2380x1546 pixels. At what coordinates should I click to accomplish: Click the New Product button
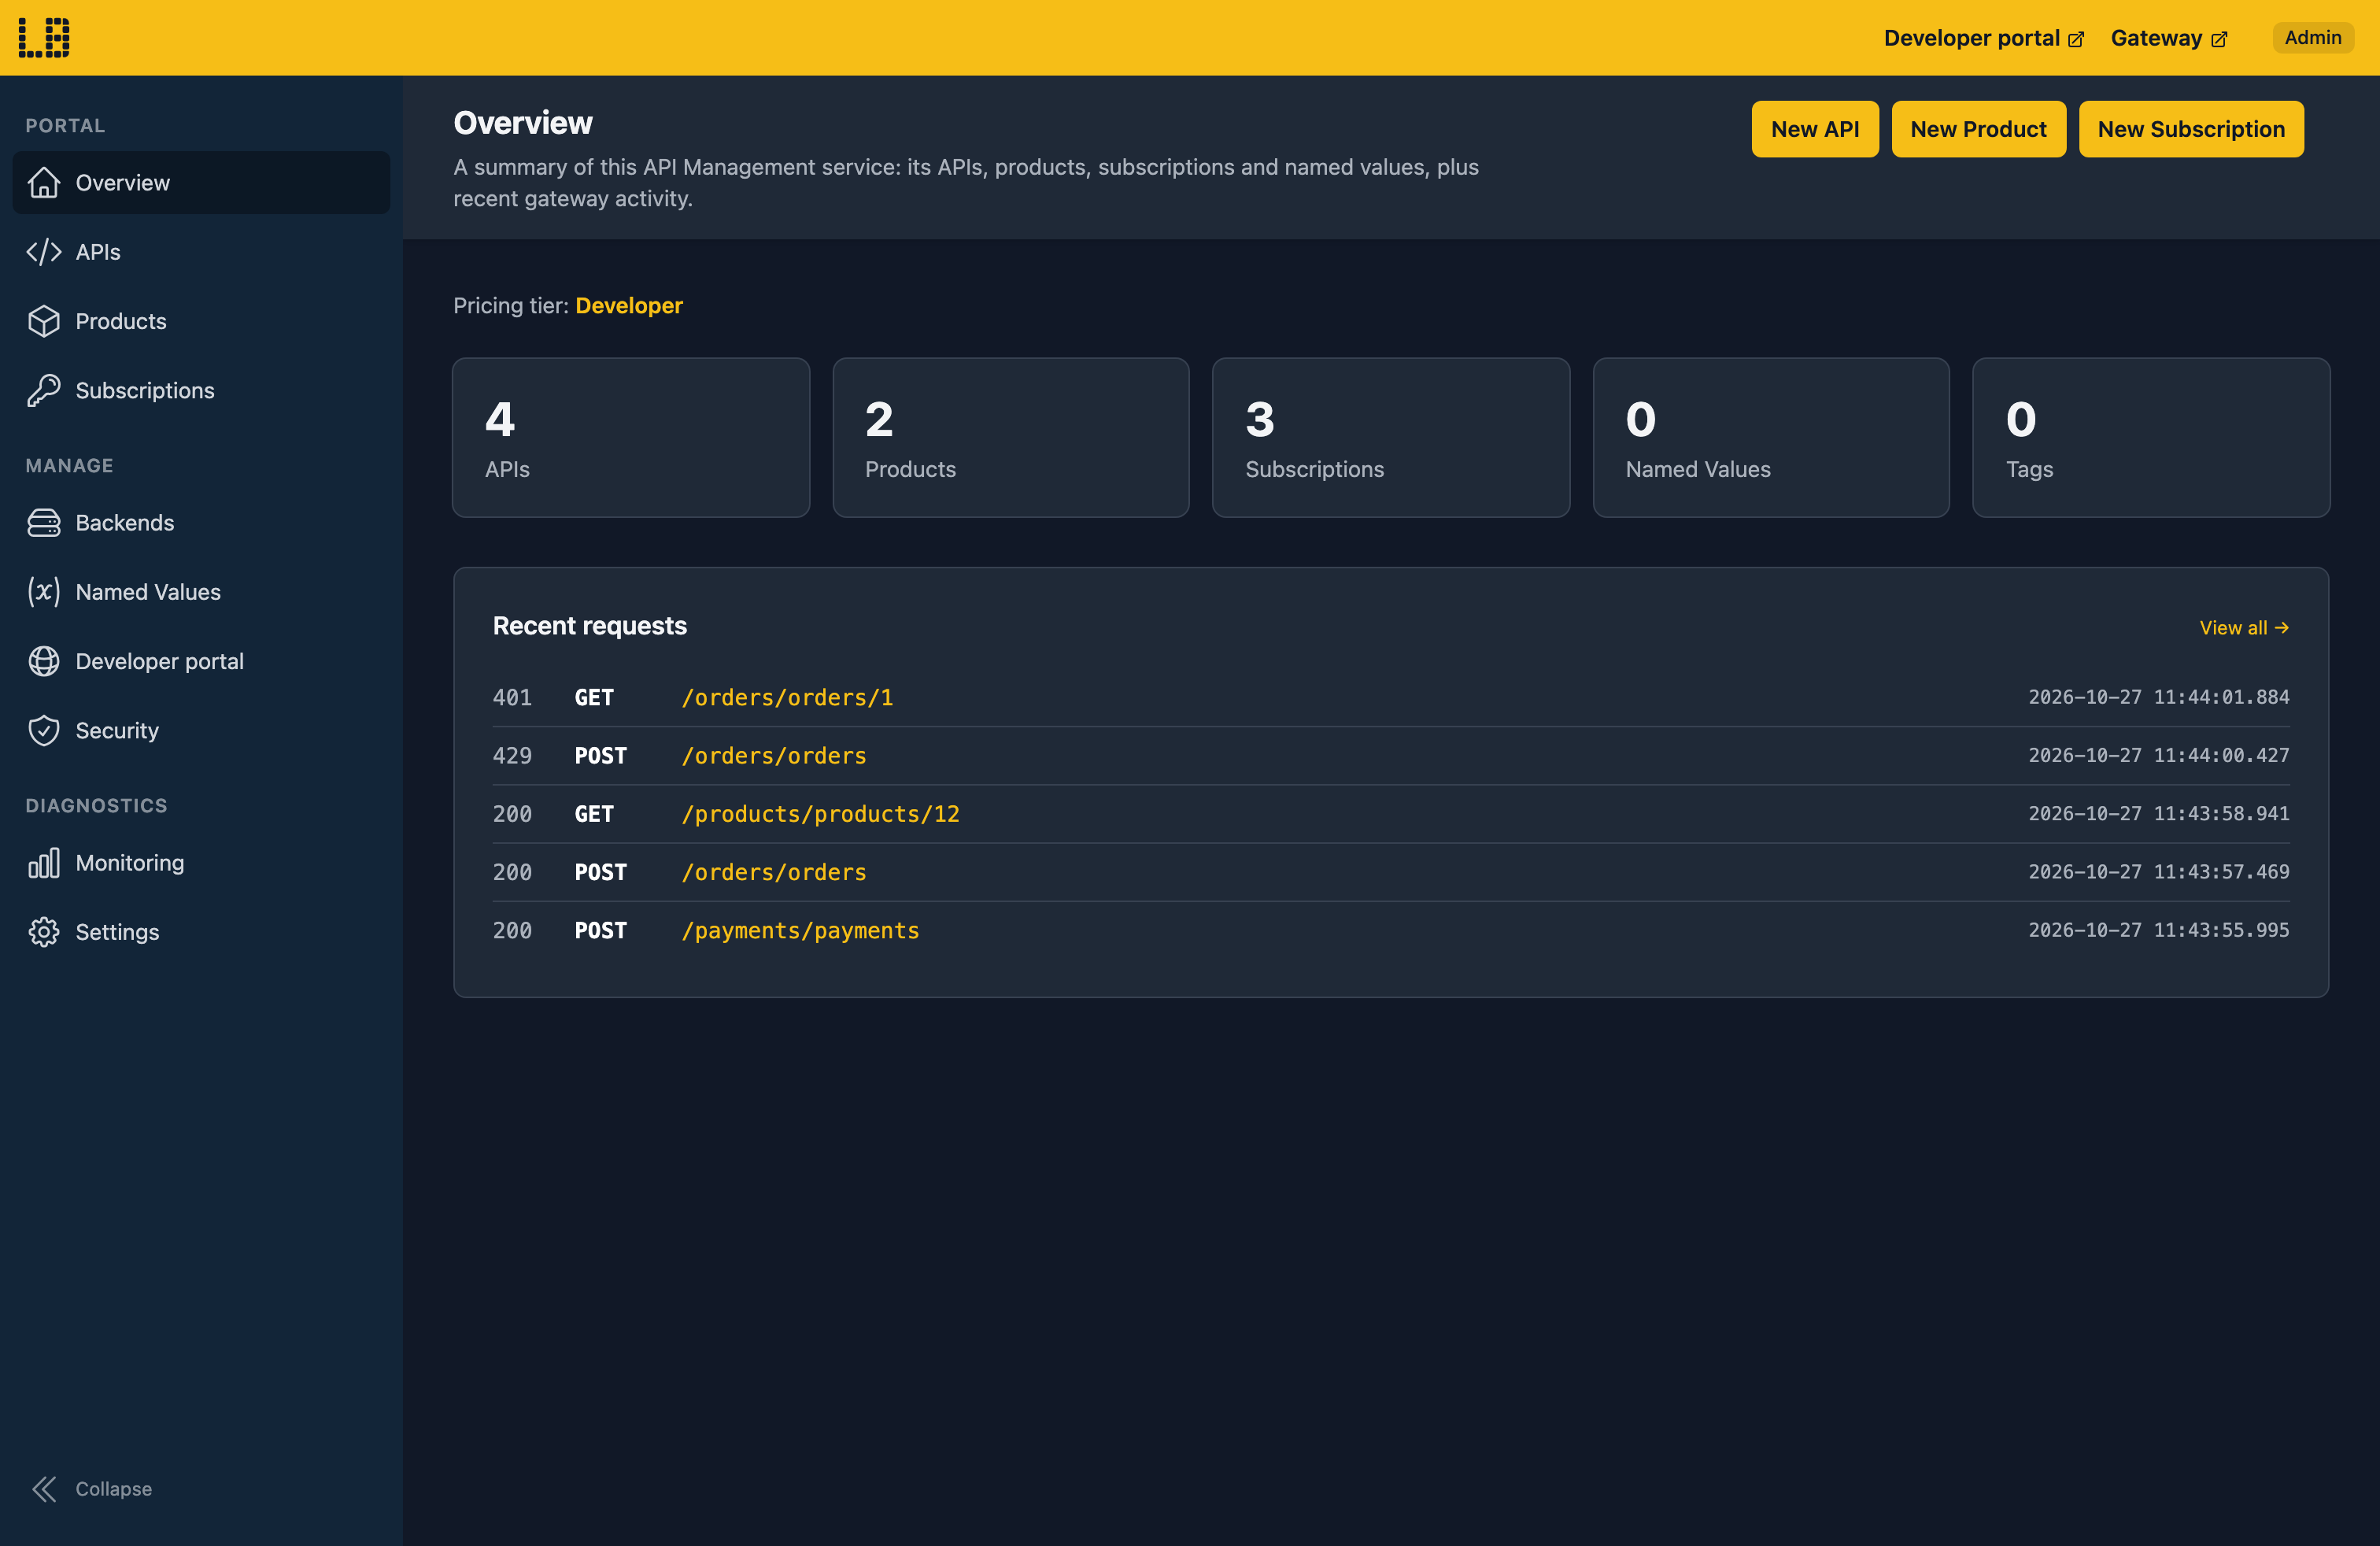click(x=1978, y=129)
